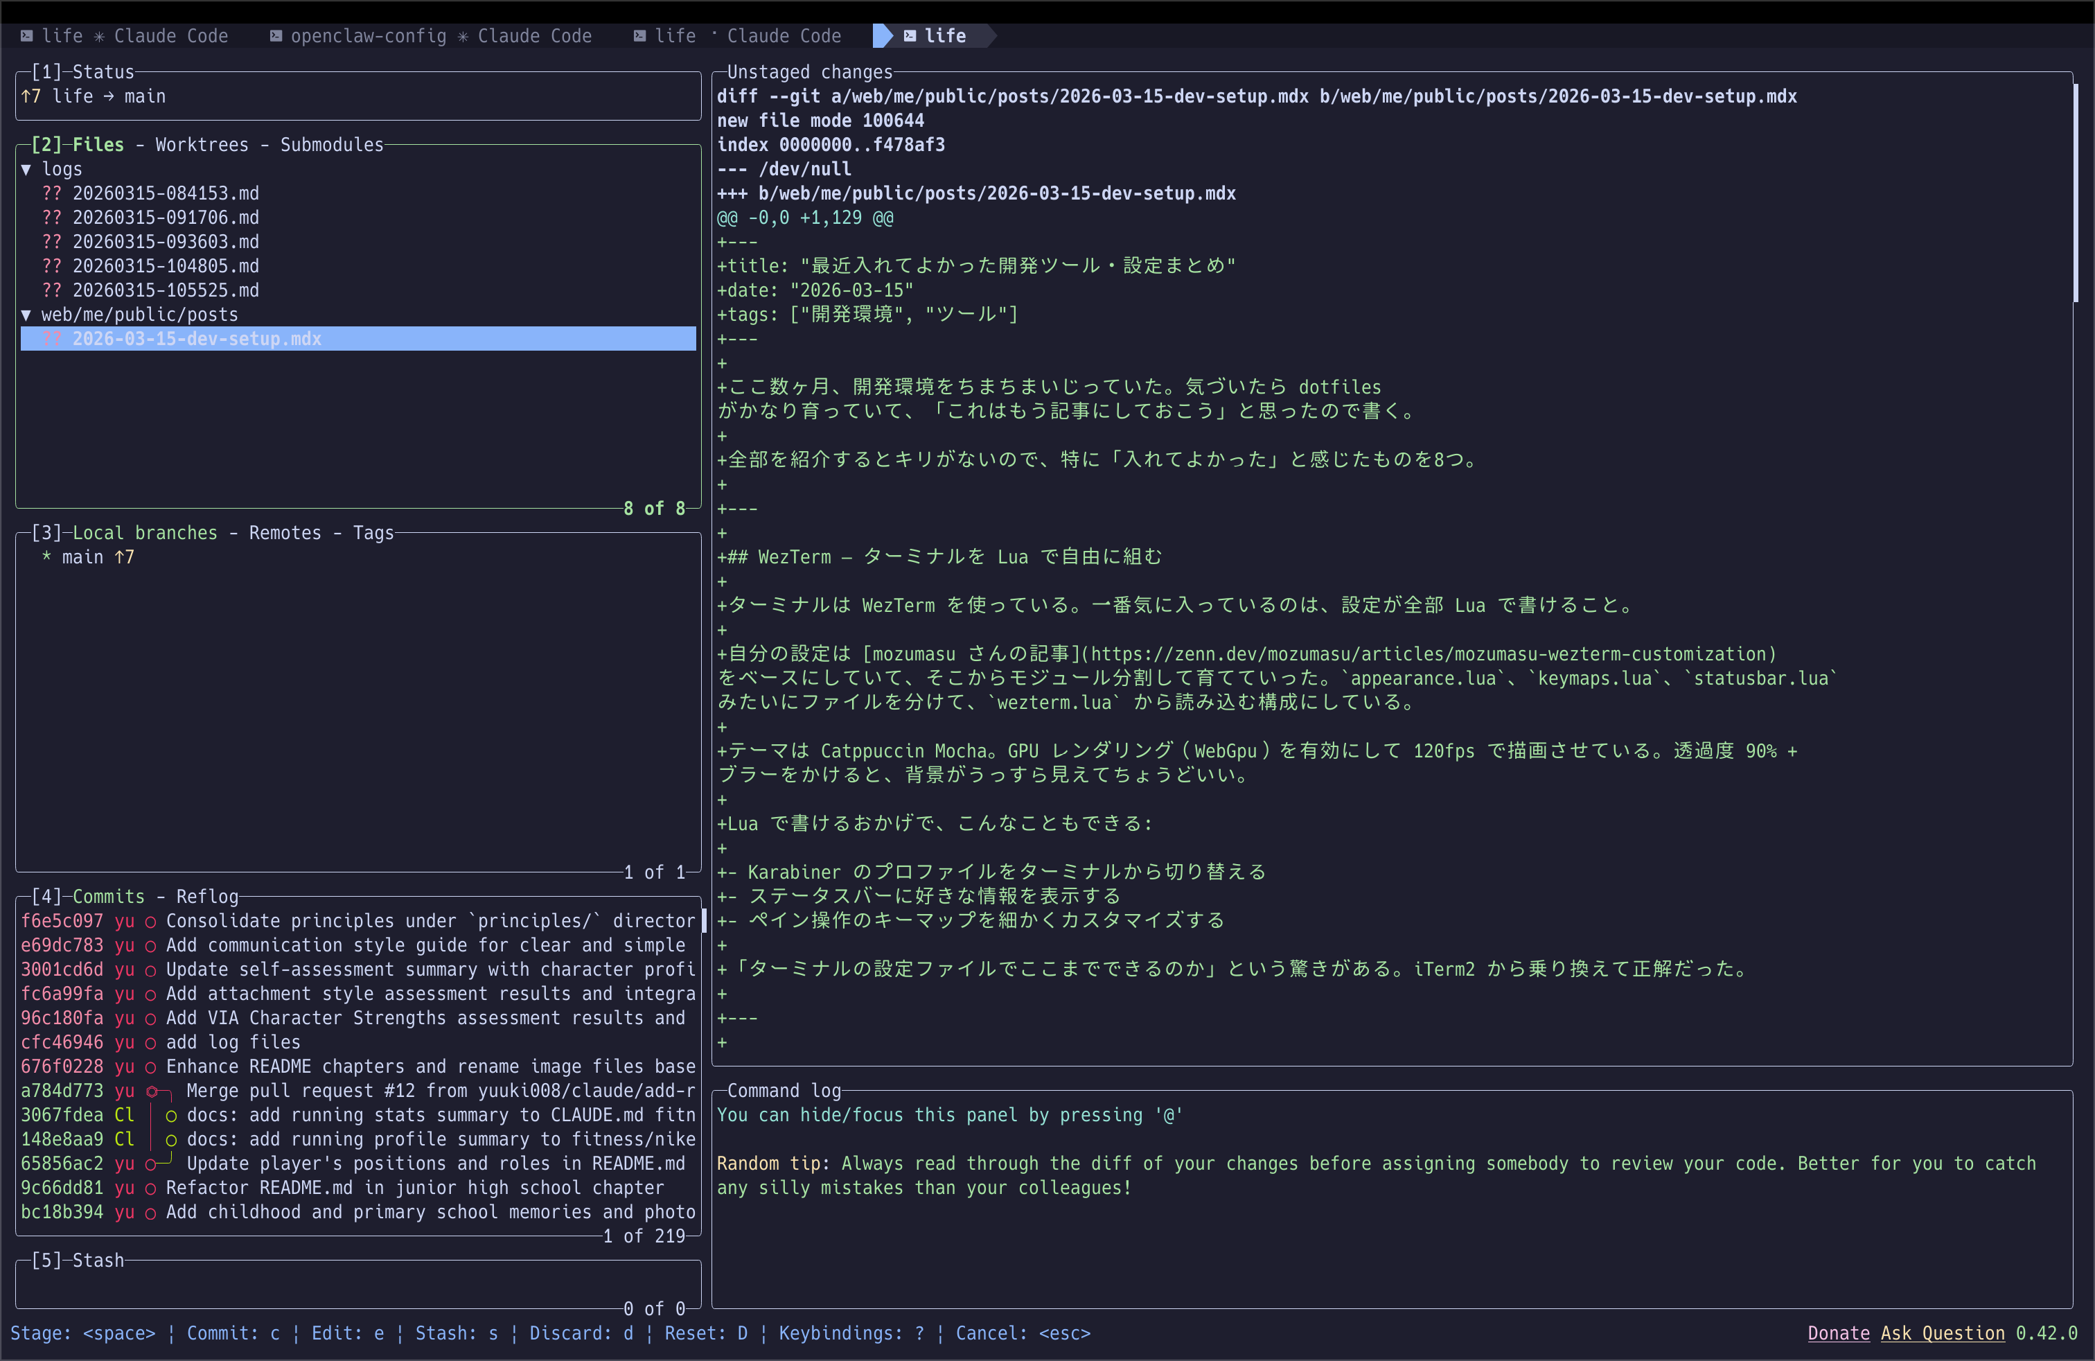The height and width of the screenshot is (1361, 2095).
Task: Click the '+title:' line in the diff
Action: [x=976, y=266]
